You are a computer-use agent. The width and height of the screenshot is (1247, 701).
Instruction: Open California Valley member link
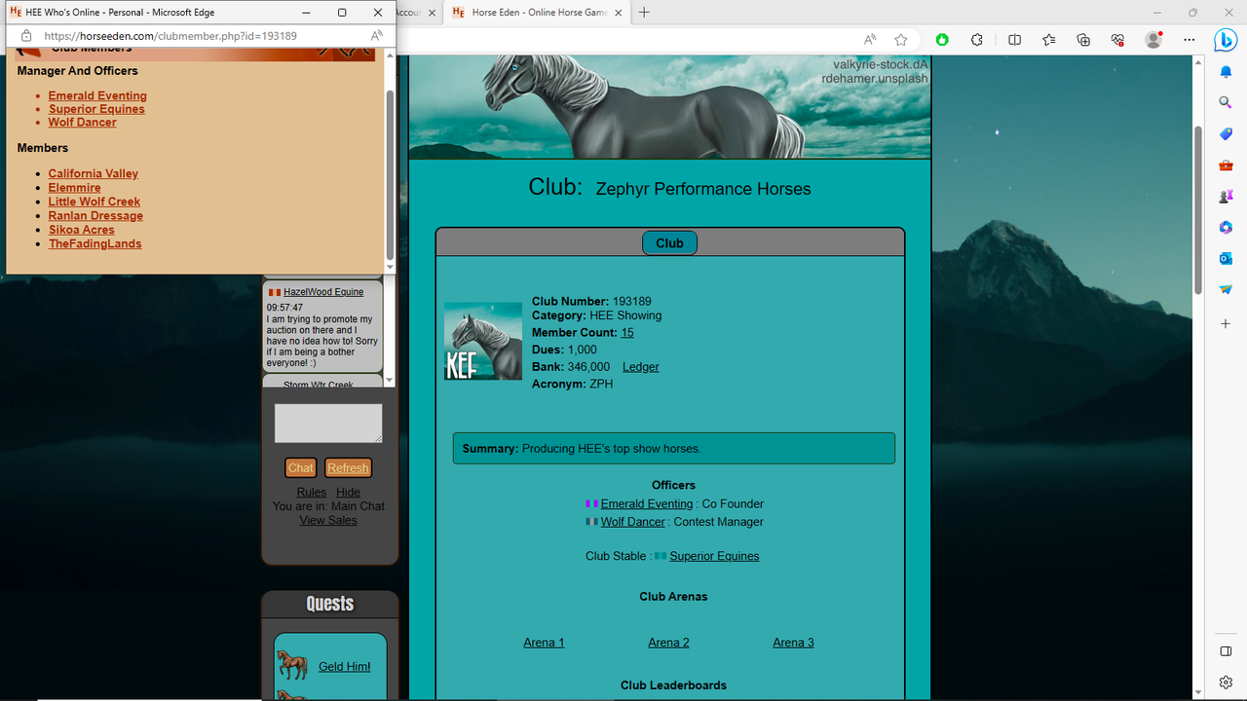94,173
